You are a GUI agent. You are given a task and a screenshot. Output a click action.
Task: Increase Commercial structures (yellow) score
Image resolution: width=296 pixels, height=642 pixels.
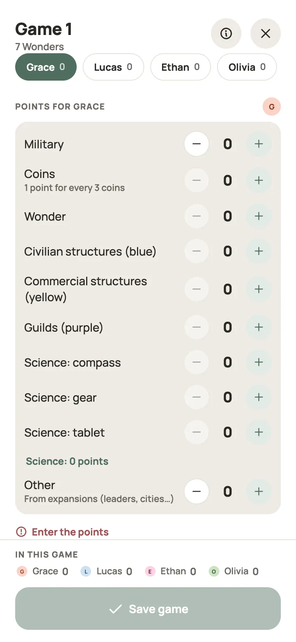coord(259,289)
